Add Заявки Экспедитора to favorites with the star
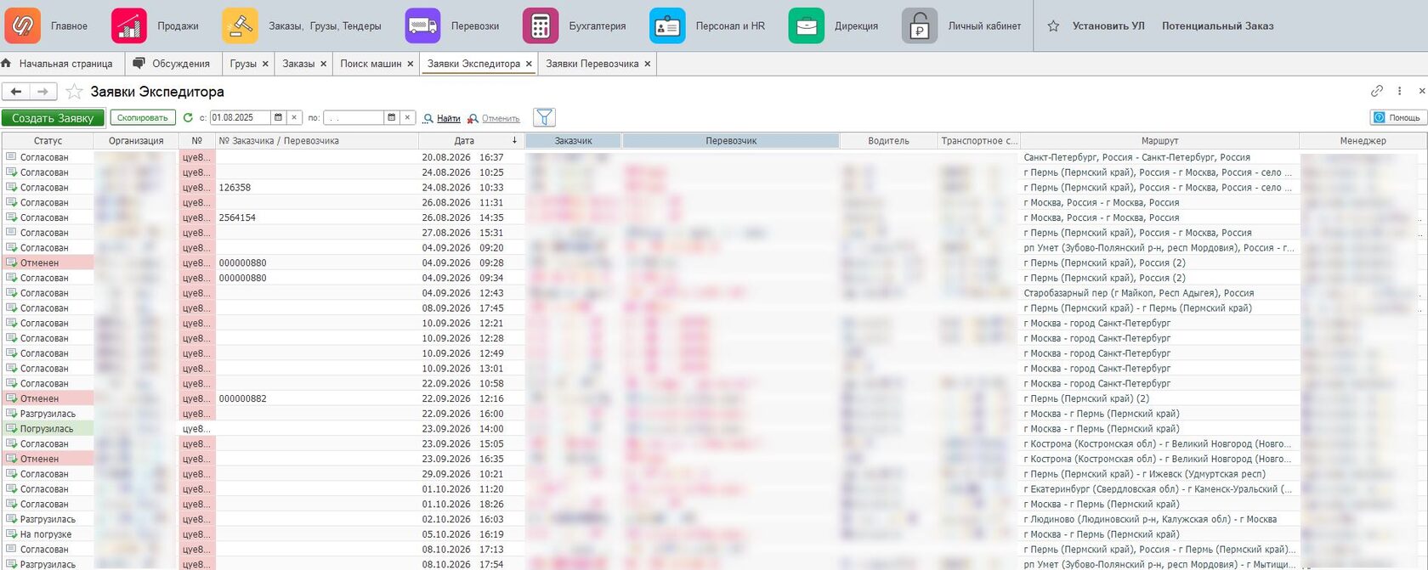Image resolution: width=1428 pixels, height=570 pixels. pos(75,92)
